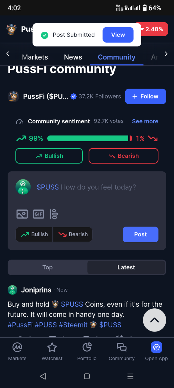
Task: Select the Top posts tab
Action: pyautogui.click(x=48, y=267)
